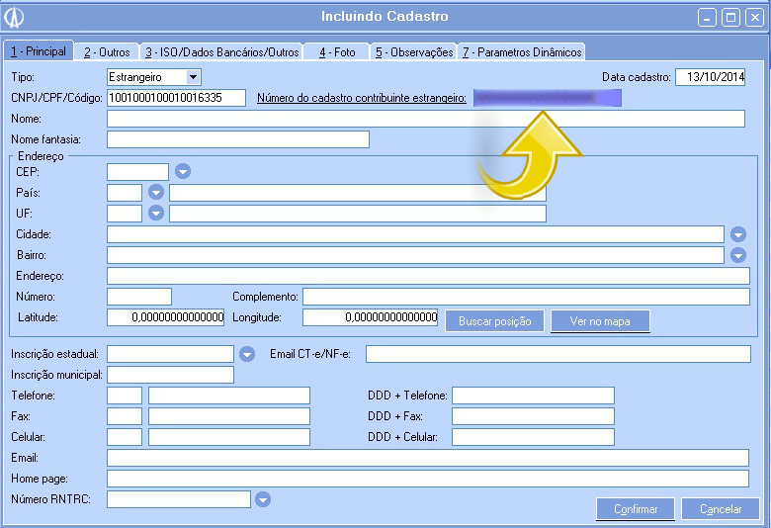Open the Cidade lookup round arrow button
This screenshot has width=771, height=528.
point(738,234)
